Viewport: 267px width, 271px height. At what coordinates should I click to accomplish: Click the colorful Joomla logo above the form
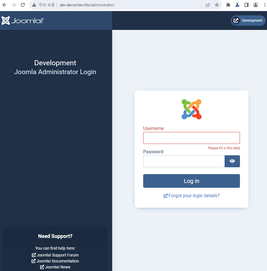tap(191, 109)
